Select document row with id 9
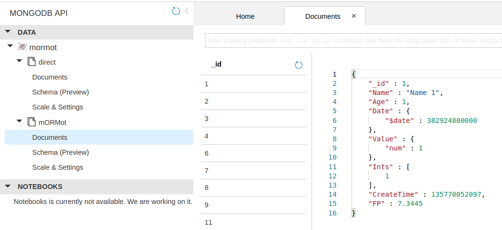The height and width of the screenshot is (230, 502). pyautogui.click(x=254, y=205)
